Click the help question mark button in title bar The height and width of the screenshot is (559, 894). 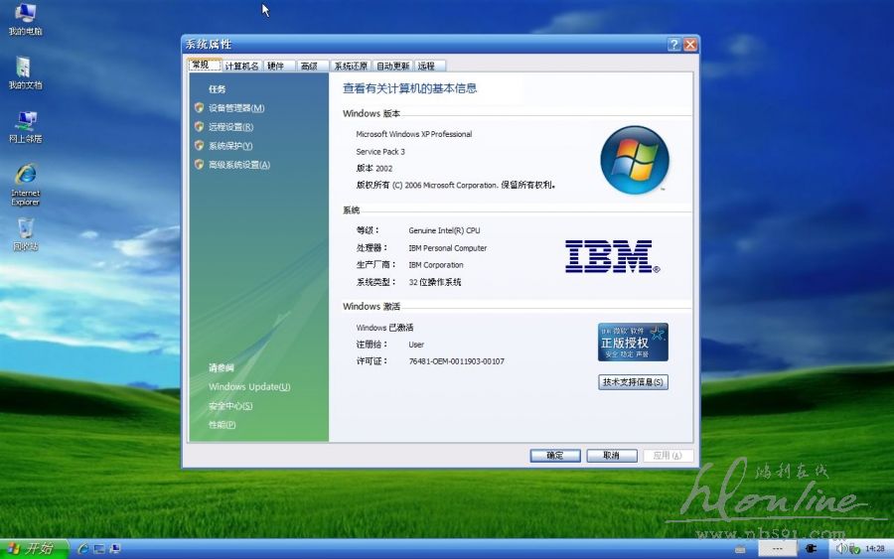click(x=674, y=45)
